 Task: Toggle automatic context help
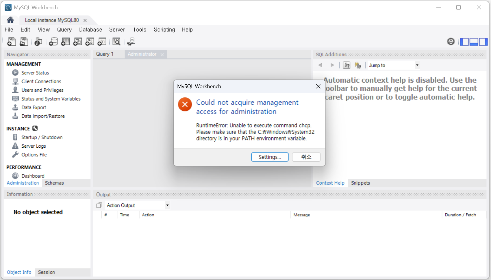(358, 65)
